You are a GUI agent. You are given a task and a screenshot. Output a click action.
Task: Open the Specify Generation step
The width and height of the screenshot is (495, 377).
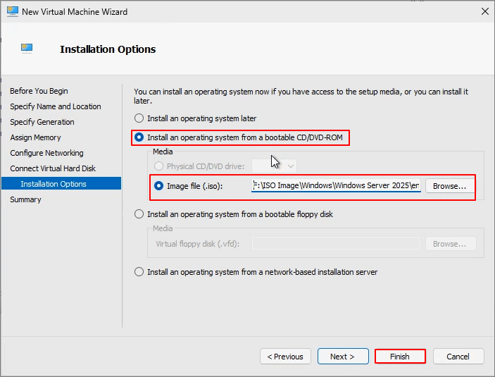42,122
